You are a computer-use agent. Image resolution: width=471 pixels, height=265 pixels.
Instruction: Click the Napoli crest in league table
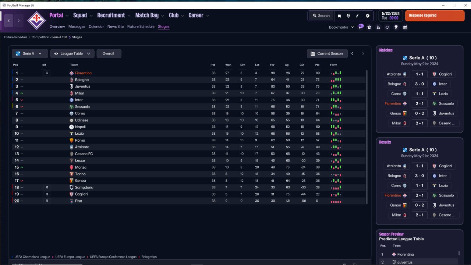(x=71, y=127)
